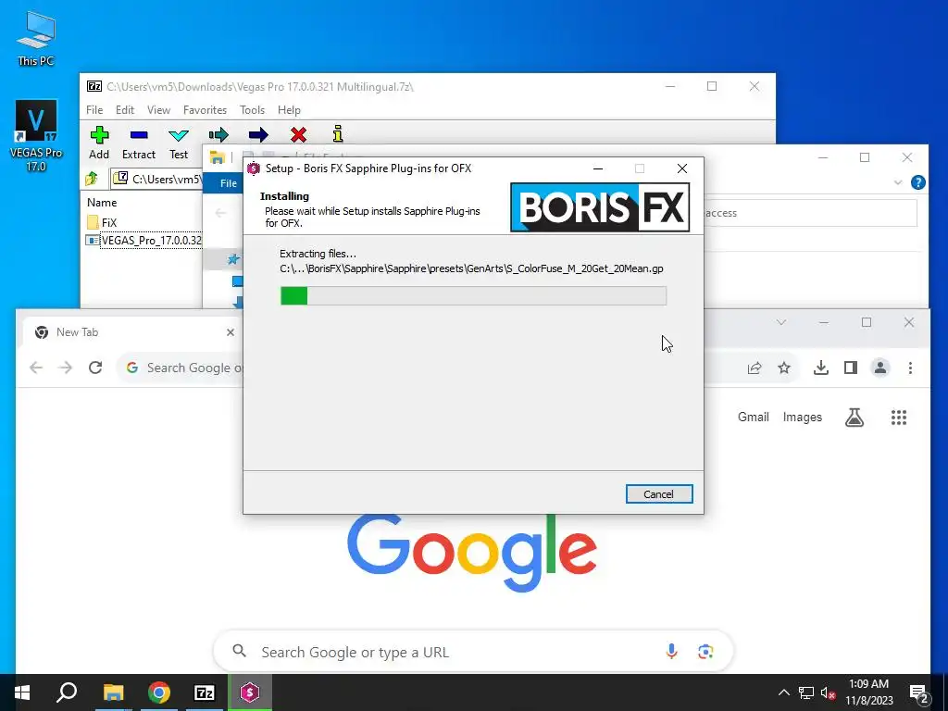The image size is (948, 711).
Task: Click the Chrome forward arrow
Action: [x=66, y=368]
